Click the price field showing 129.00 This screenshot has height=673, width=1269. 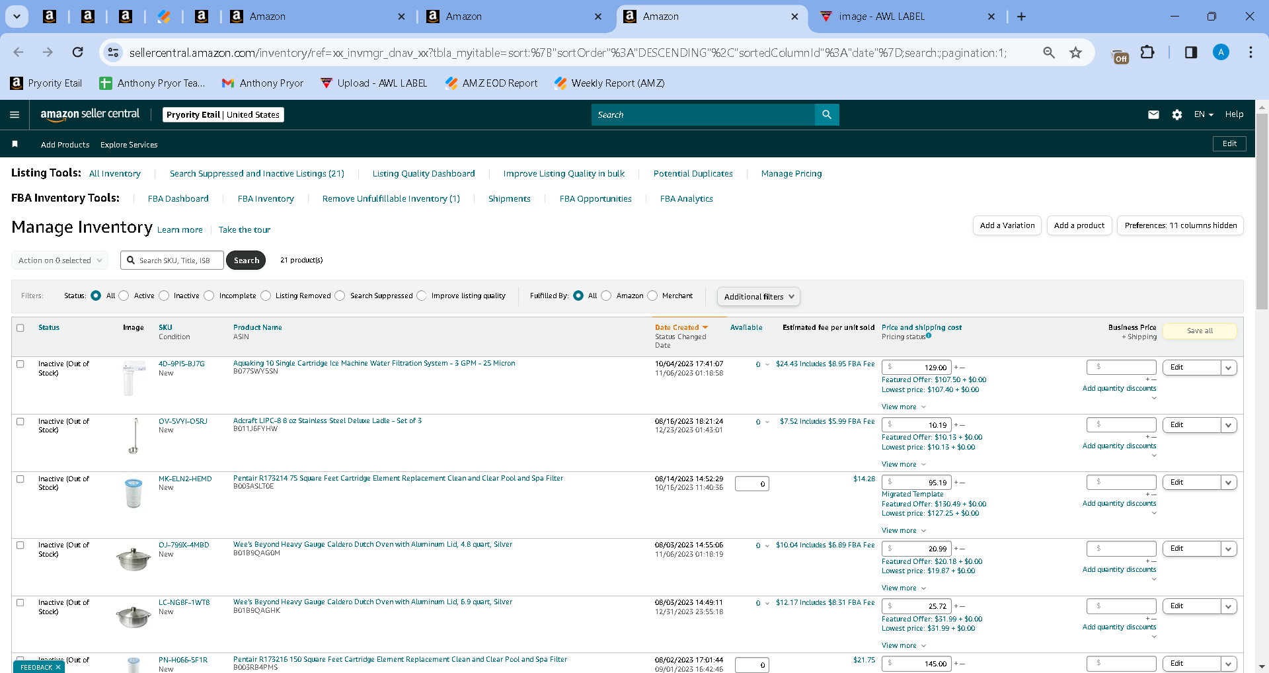pyautogui.click(x=916, y=368)
